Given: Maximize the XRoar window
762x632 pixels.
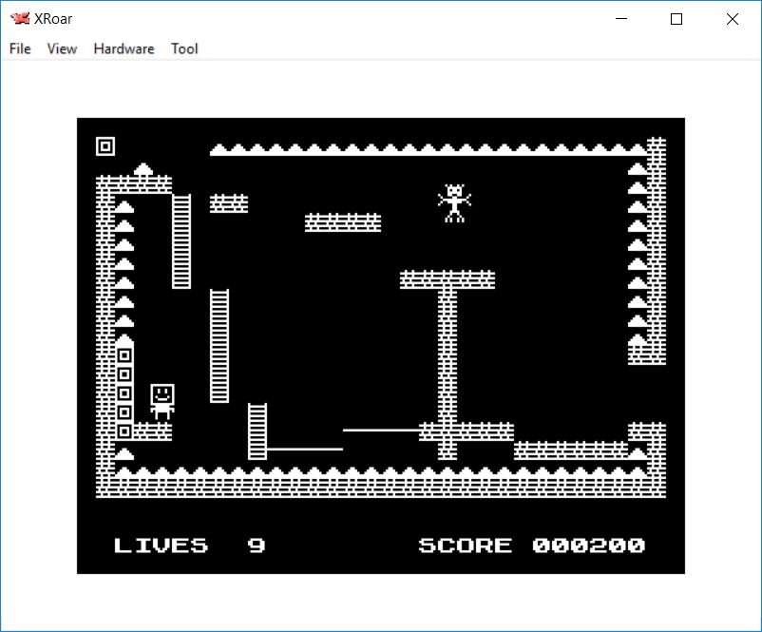Looking at the screenshot, I should [x=676, y=19].
